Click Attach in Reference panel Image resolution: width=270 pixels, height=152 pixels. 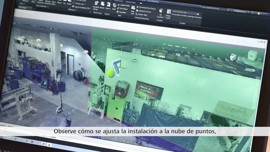[59, 2]
